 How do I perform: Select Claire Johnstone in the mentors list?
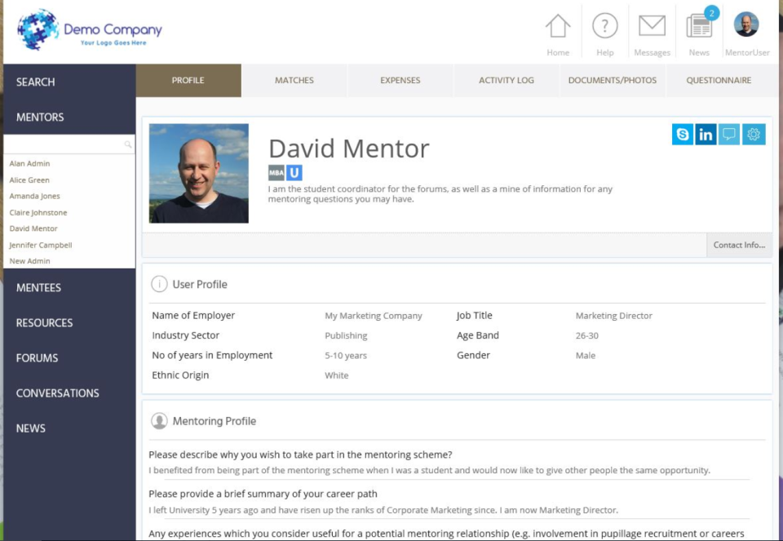[x=41, y=212]
